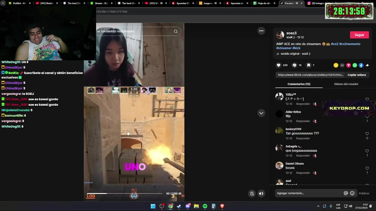Open comments via speech bubble icon showing 12
This screenshot has width=376, height=211.
tap(294, 65)
